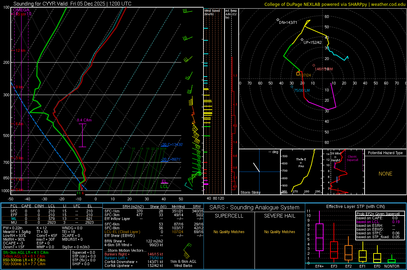Click the Supercell = 0.0 value

[x=83, y=252]
